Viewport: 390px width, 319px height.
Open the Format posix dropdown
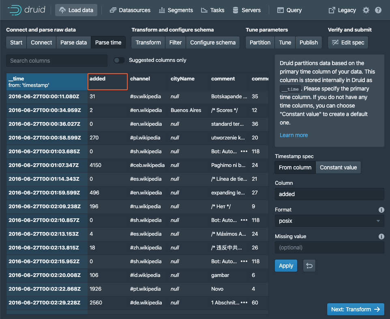pyautogui.click(x=329, y=221)
